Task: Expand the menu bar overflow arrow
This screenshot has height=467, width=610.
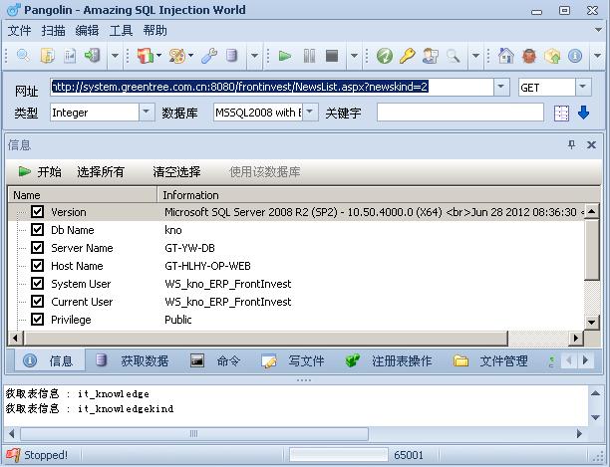Action: pos(599,30)
